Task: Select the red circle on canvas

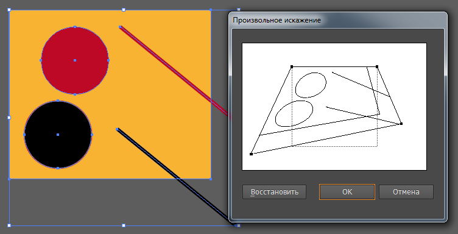Action: [x=75, y=60]
